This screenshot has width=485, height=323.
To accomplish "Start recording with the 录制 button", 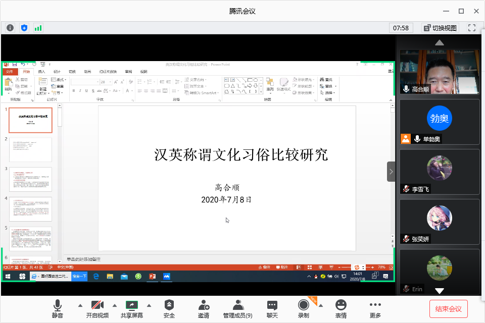I will click(303, 309).
